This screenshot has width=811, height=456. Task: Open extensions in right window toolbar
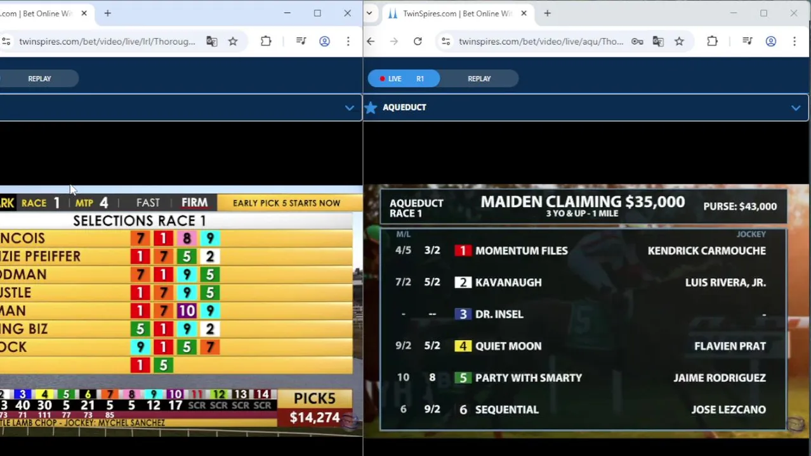[x=712, y=41]
